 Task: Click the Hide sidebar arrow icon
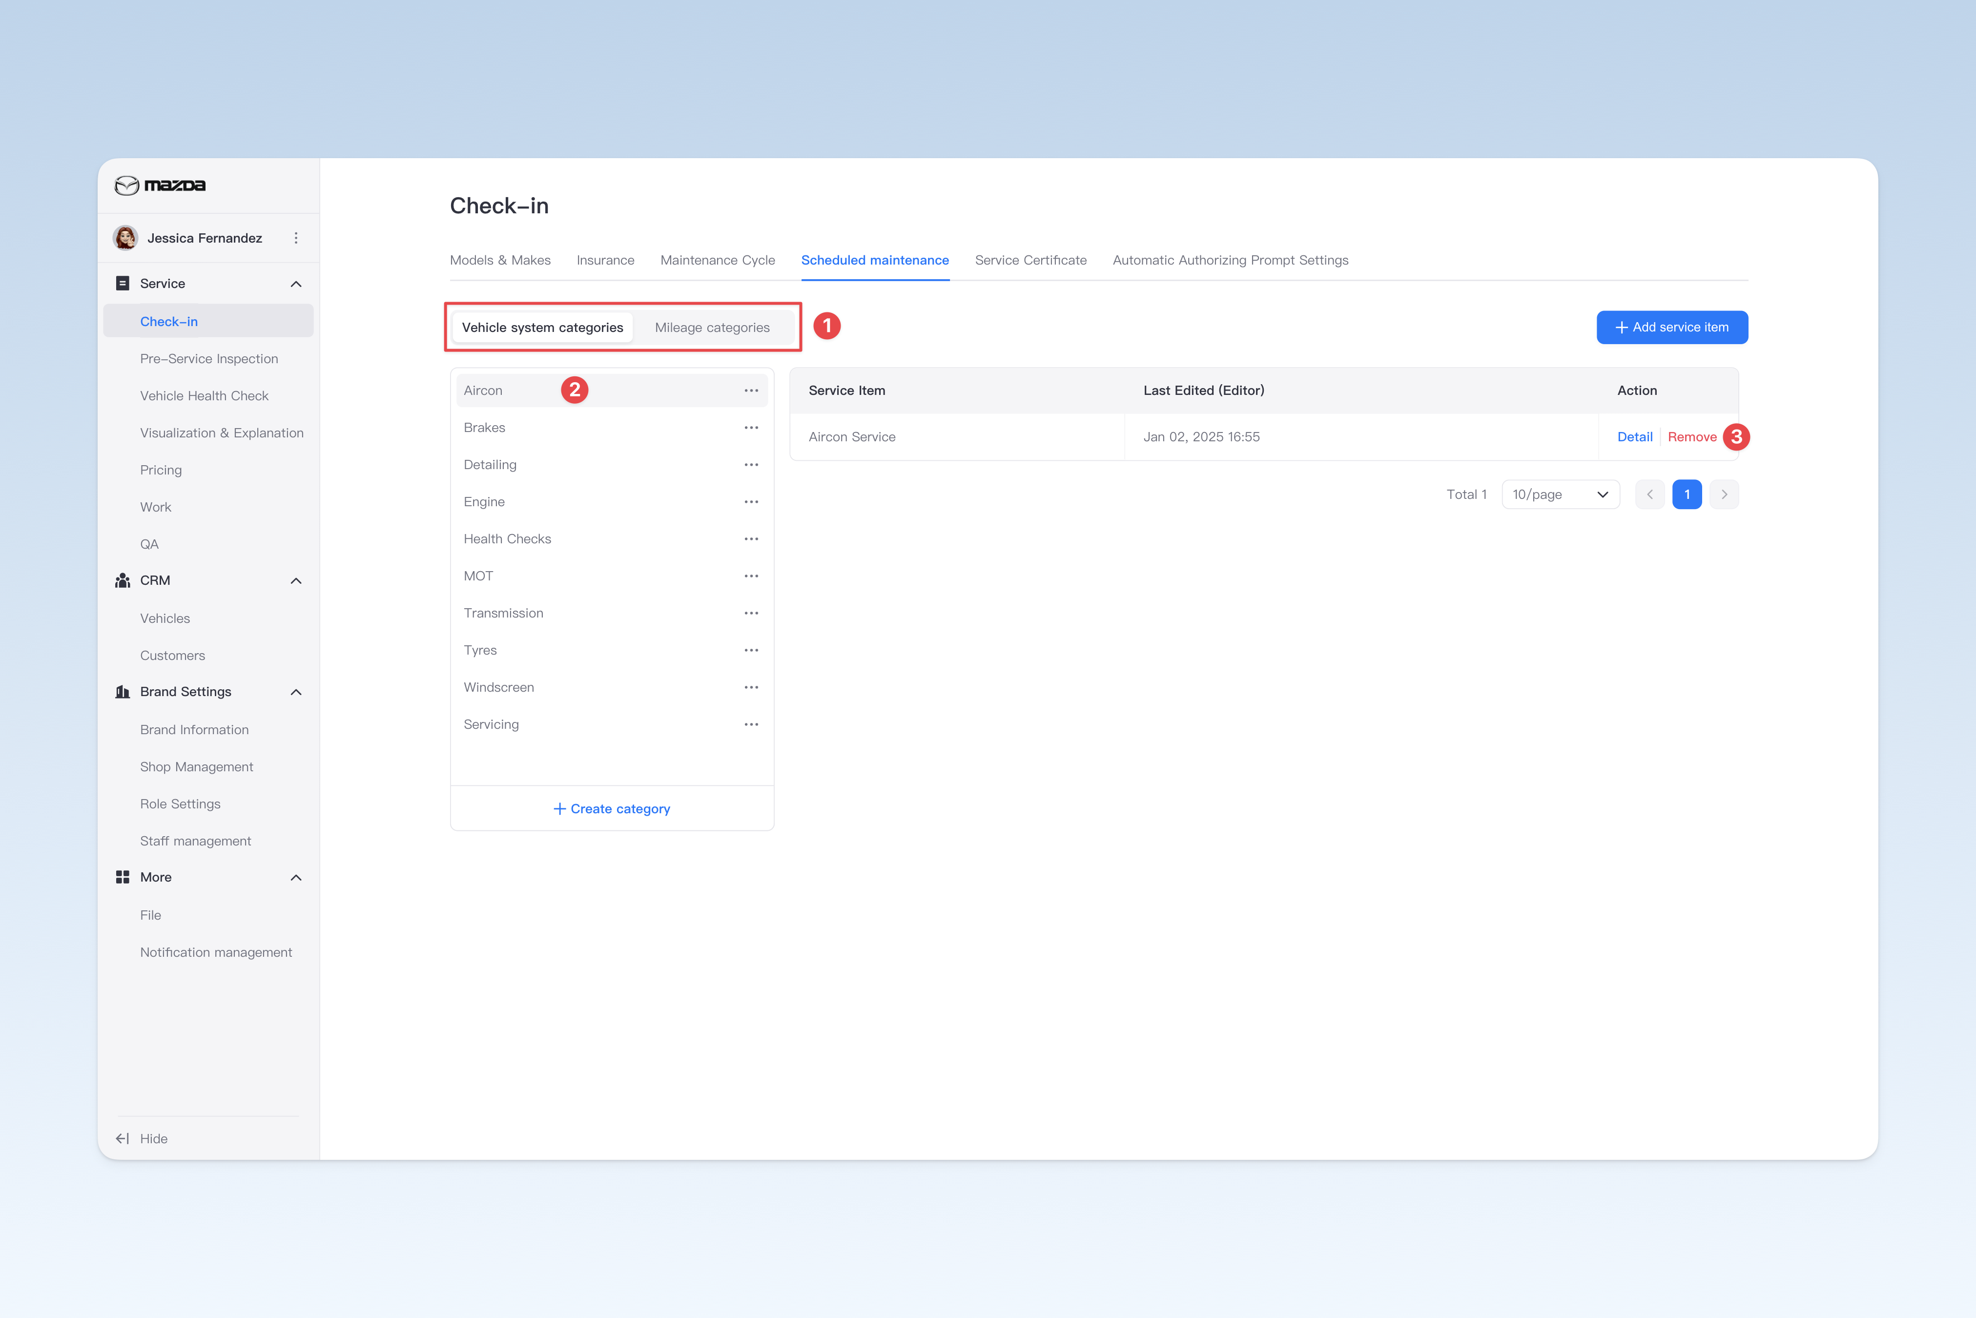(x=123, y=1138)
